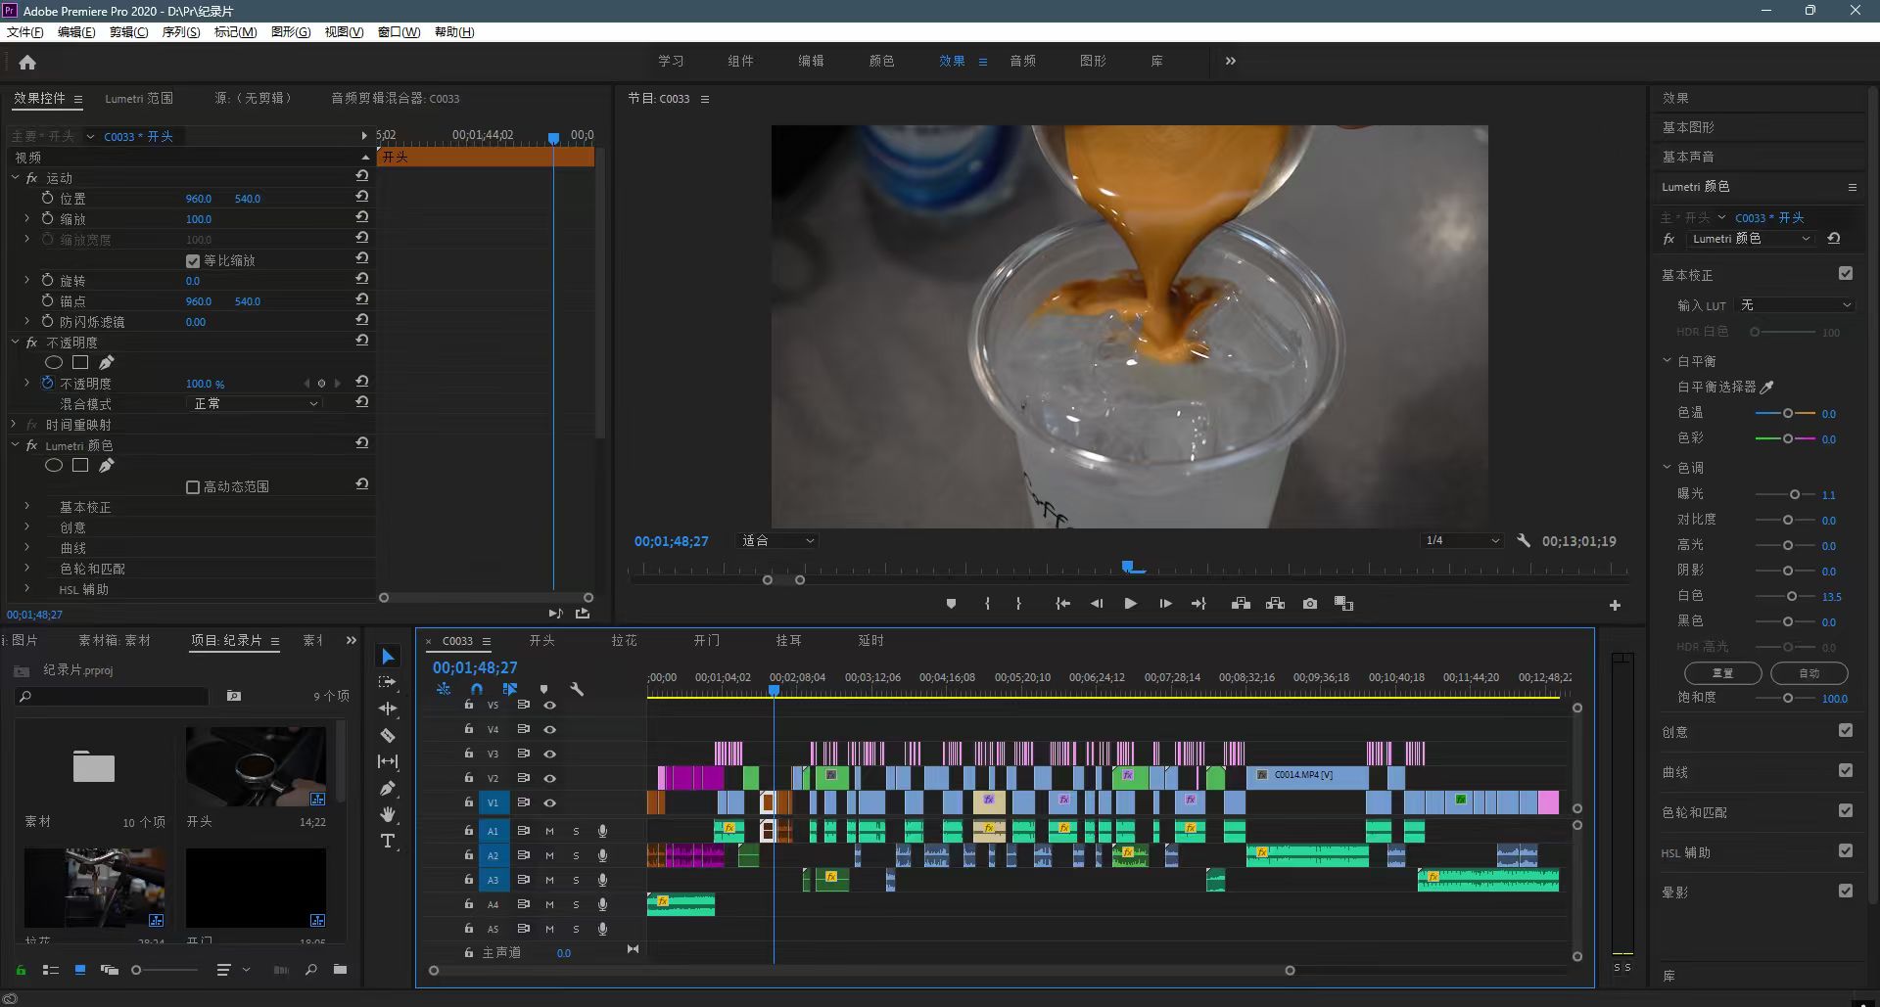Toggle timeline Snap magnet icon
1880x1007 pixels.
[x=477, y=689]
